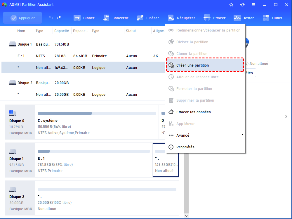
Task: Open the Tester tool
Action: click(237, 18)
